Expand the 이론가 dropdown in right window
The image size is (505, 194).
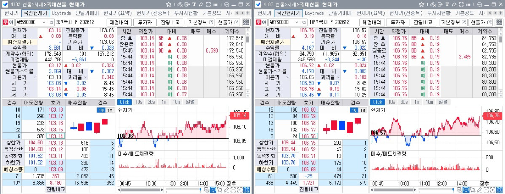288,77
